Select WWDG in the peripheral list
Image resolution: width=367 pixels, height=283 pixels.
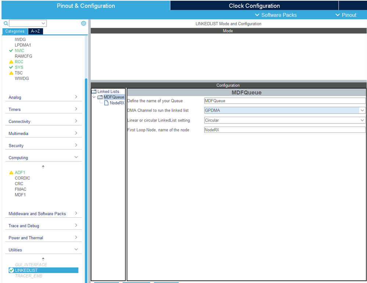(x=22, y=79)
